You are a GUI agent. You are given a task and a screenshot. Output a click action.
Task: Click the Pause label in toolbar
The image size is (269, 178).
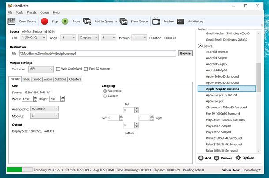click(x=76, y=22)
